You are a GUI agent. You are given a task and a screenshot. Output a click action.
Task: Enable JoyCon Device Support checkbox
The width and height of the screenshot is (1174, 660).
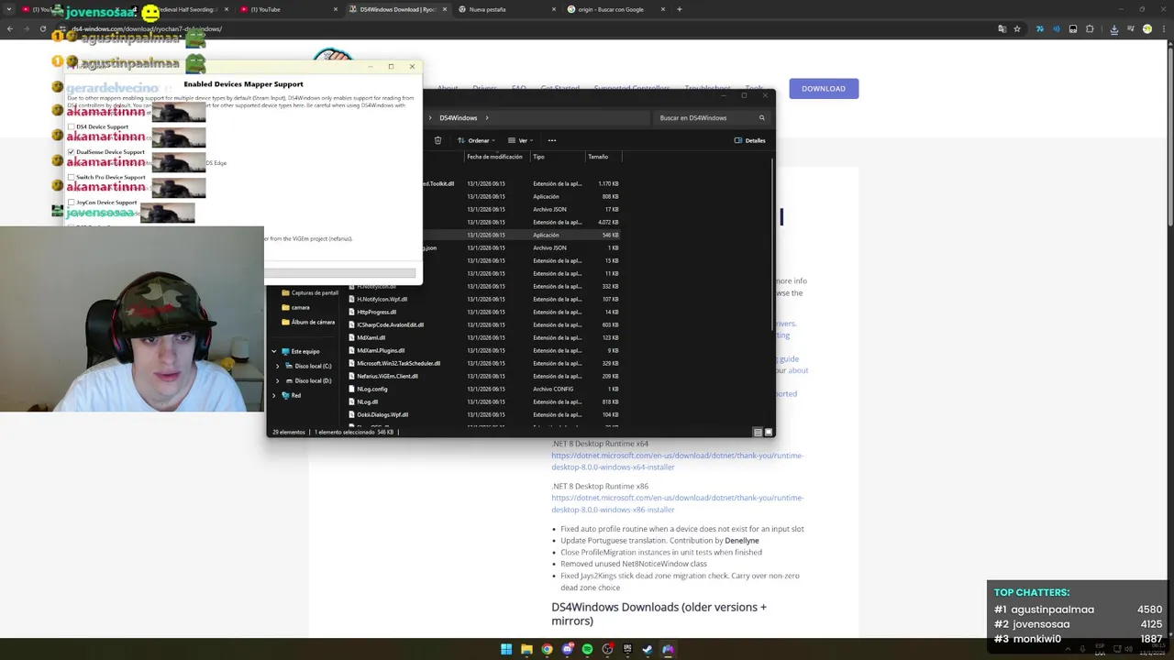point(72,203)
